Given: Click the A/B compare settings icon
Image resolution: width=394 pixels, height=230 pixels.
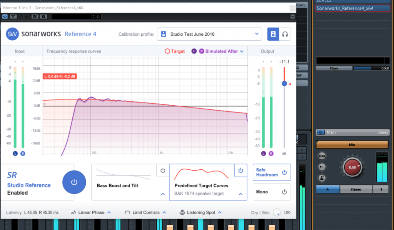Looking at the screenshot, I should pyautogui.click(x=35, y=17).
